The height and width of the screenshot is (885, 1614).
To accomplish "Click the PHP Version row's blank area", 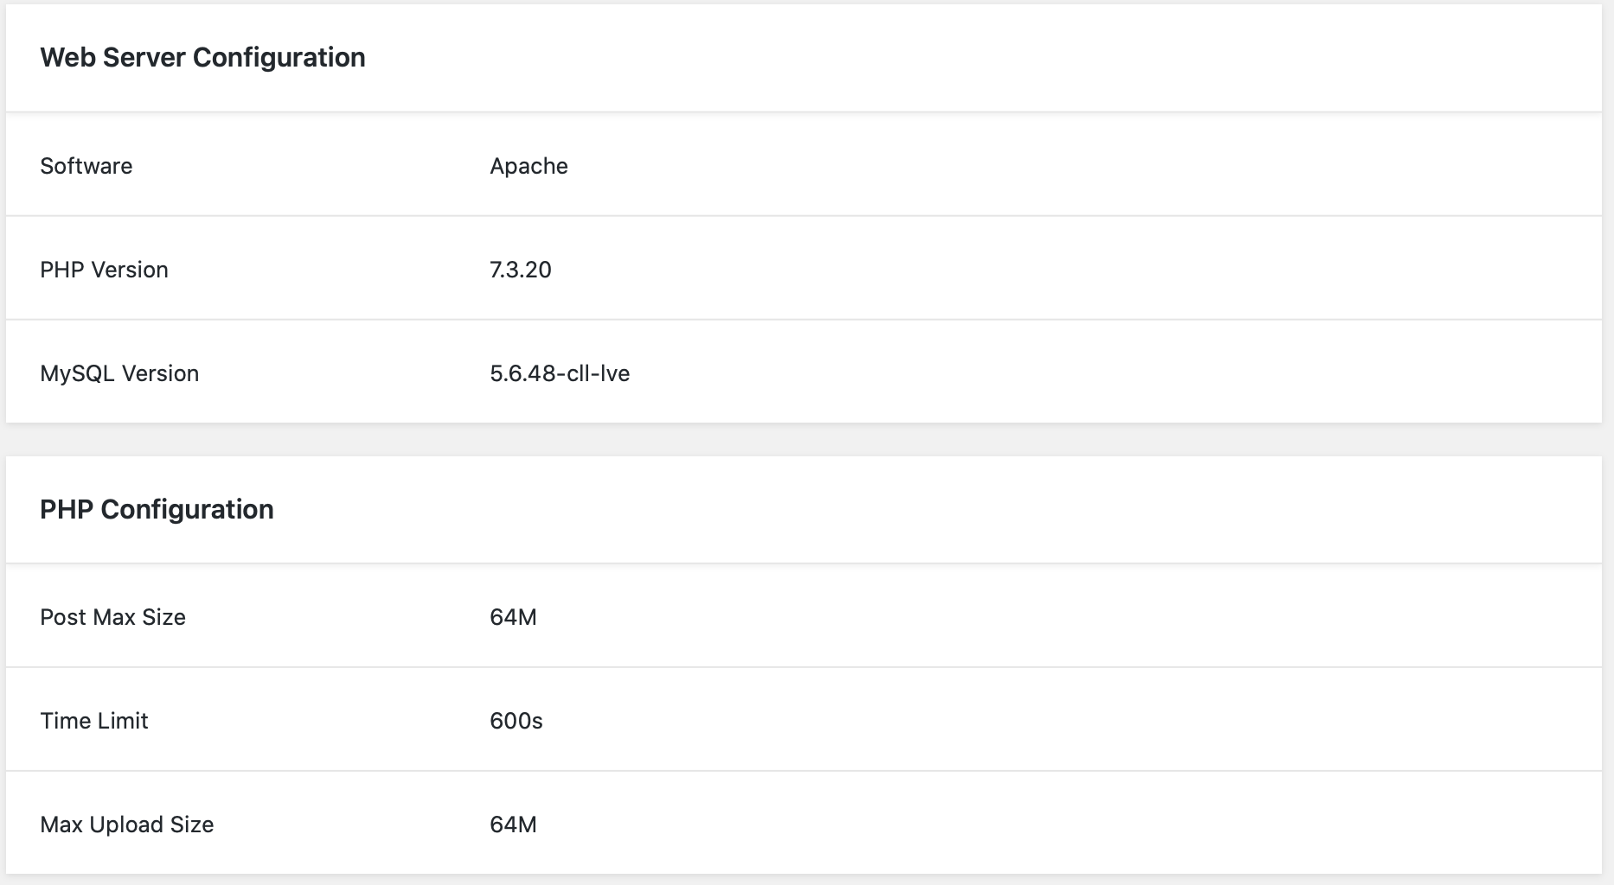I will tap(1081, 270).
